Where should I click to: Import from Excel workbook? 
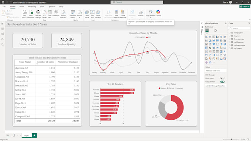31,14
